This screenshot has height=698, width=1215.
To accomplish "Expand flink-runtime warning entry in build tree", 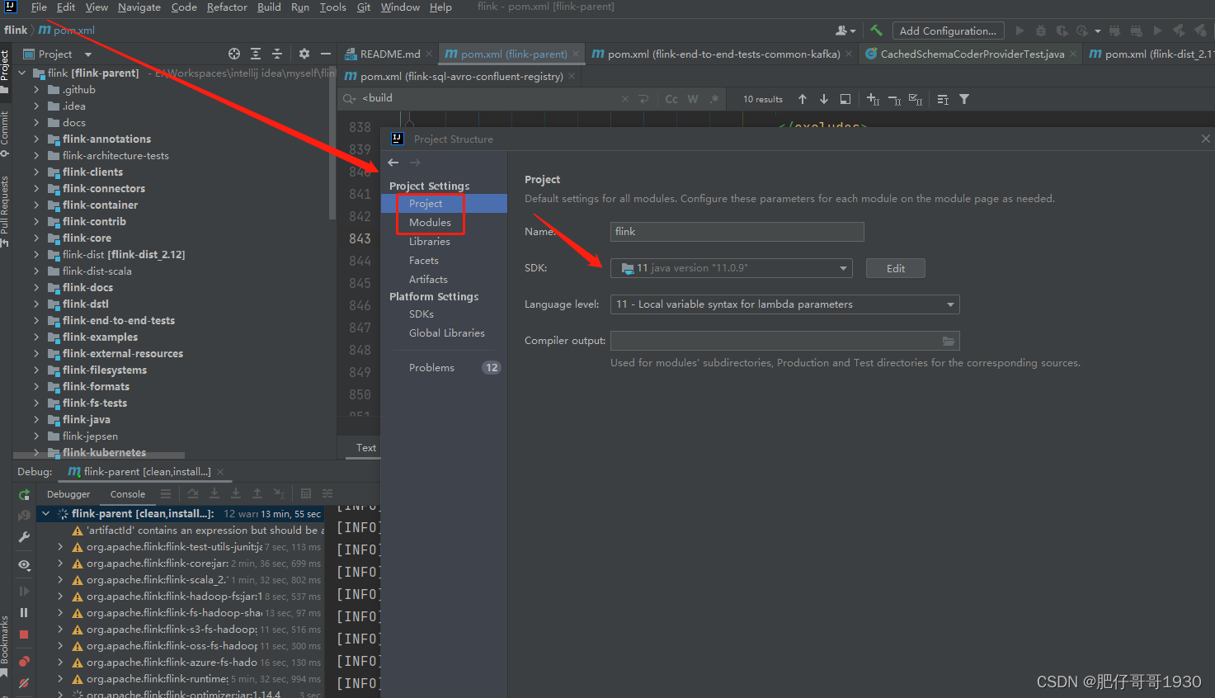I will pos(60,679).
